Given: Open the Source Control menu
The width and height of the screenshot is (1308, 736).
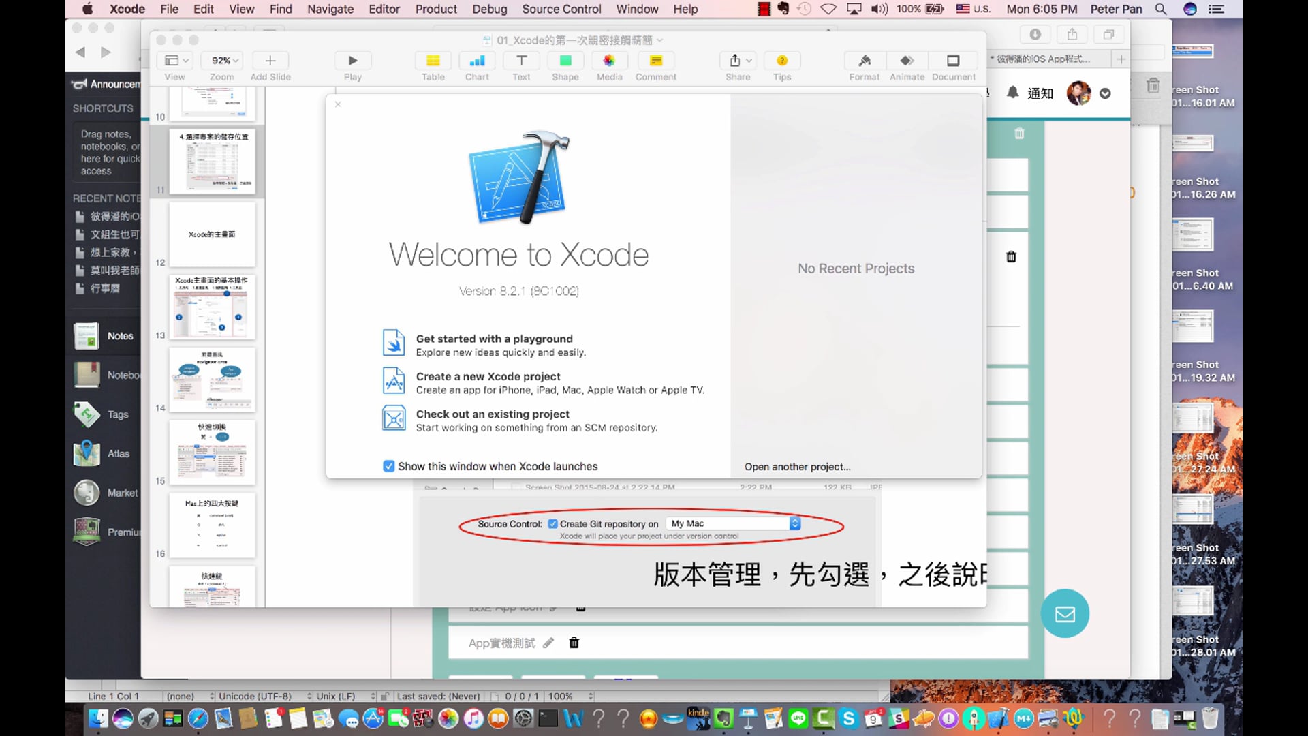Looking at the screenshot, I should click(561, 9).
